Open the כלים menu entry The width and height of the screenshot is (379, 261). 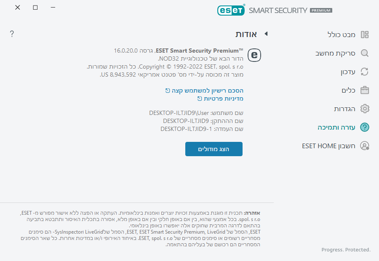click(349, 90)
